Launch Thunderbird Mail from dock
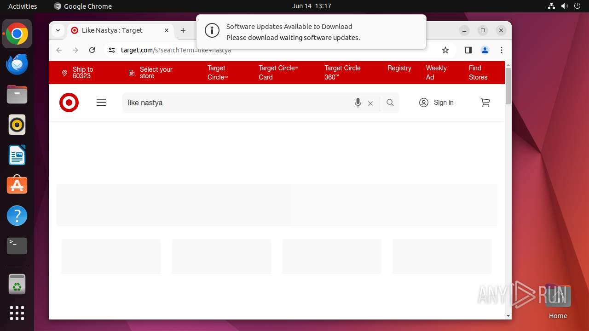 [x=17, y=64]
